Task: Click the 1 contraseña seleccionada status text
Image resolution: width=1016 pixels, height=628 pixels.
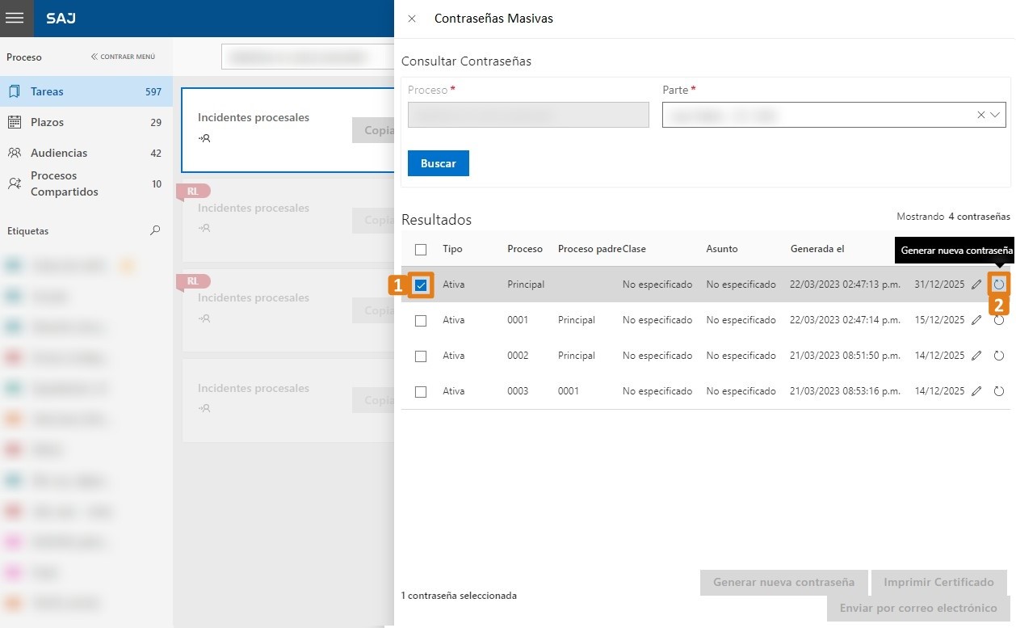Action: [459, 596]
